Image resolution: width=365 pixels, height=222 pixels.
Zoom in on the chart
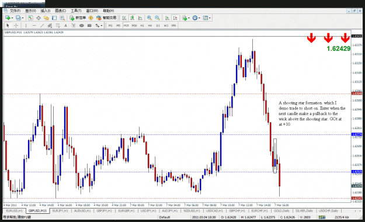click(x=150, y=18)
